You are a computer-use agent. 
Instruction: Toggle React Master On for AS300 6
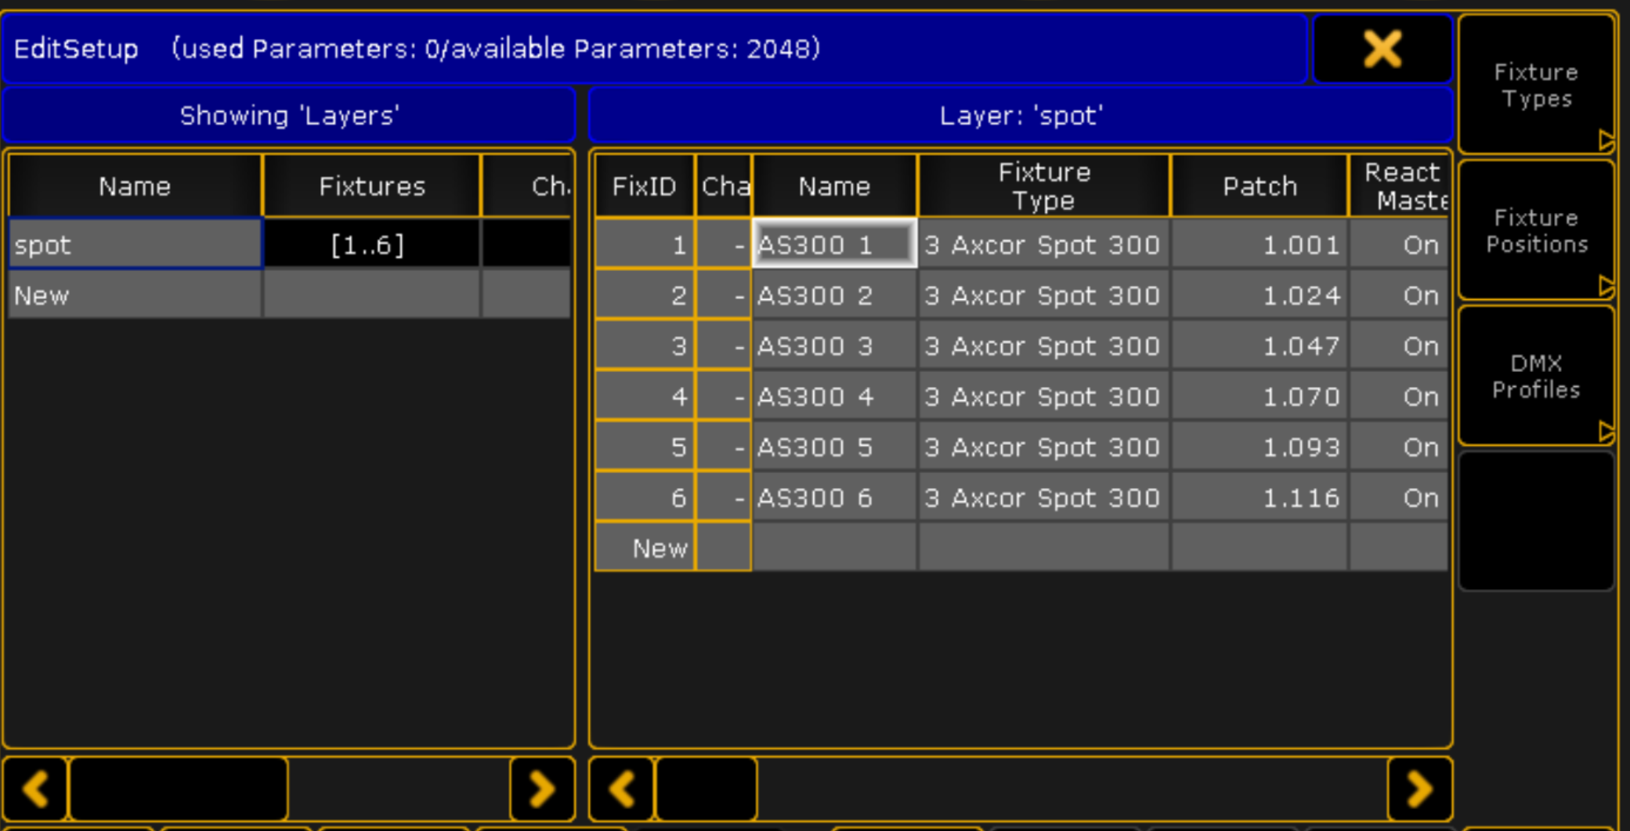coord(1399,497)
